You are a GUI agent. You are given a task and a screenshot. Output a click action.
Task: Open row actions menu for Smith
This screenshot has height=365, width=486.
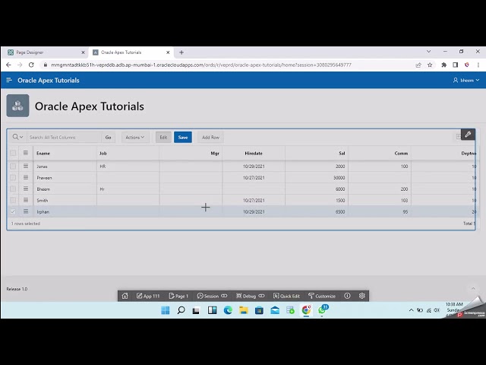(26, 200)
